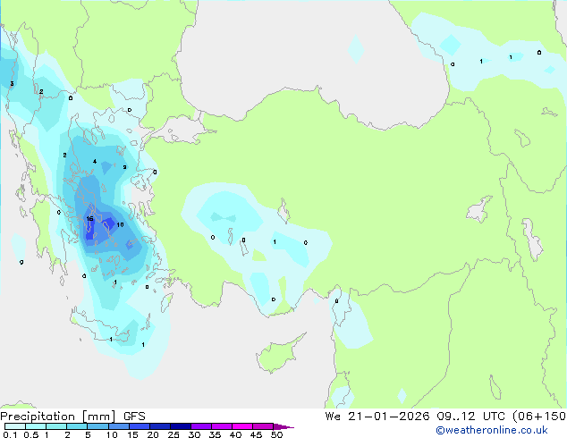The image size is (567, 438).
Task: Click legend label '45'
Action: pyautogui.click(x=256, y=434)
